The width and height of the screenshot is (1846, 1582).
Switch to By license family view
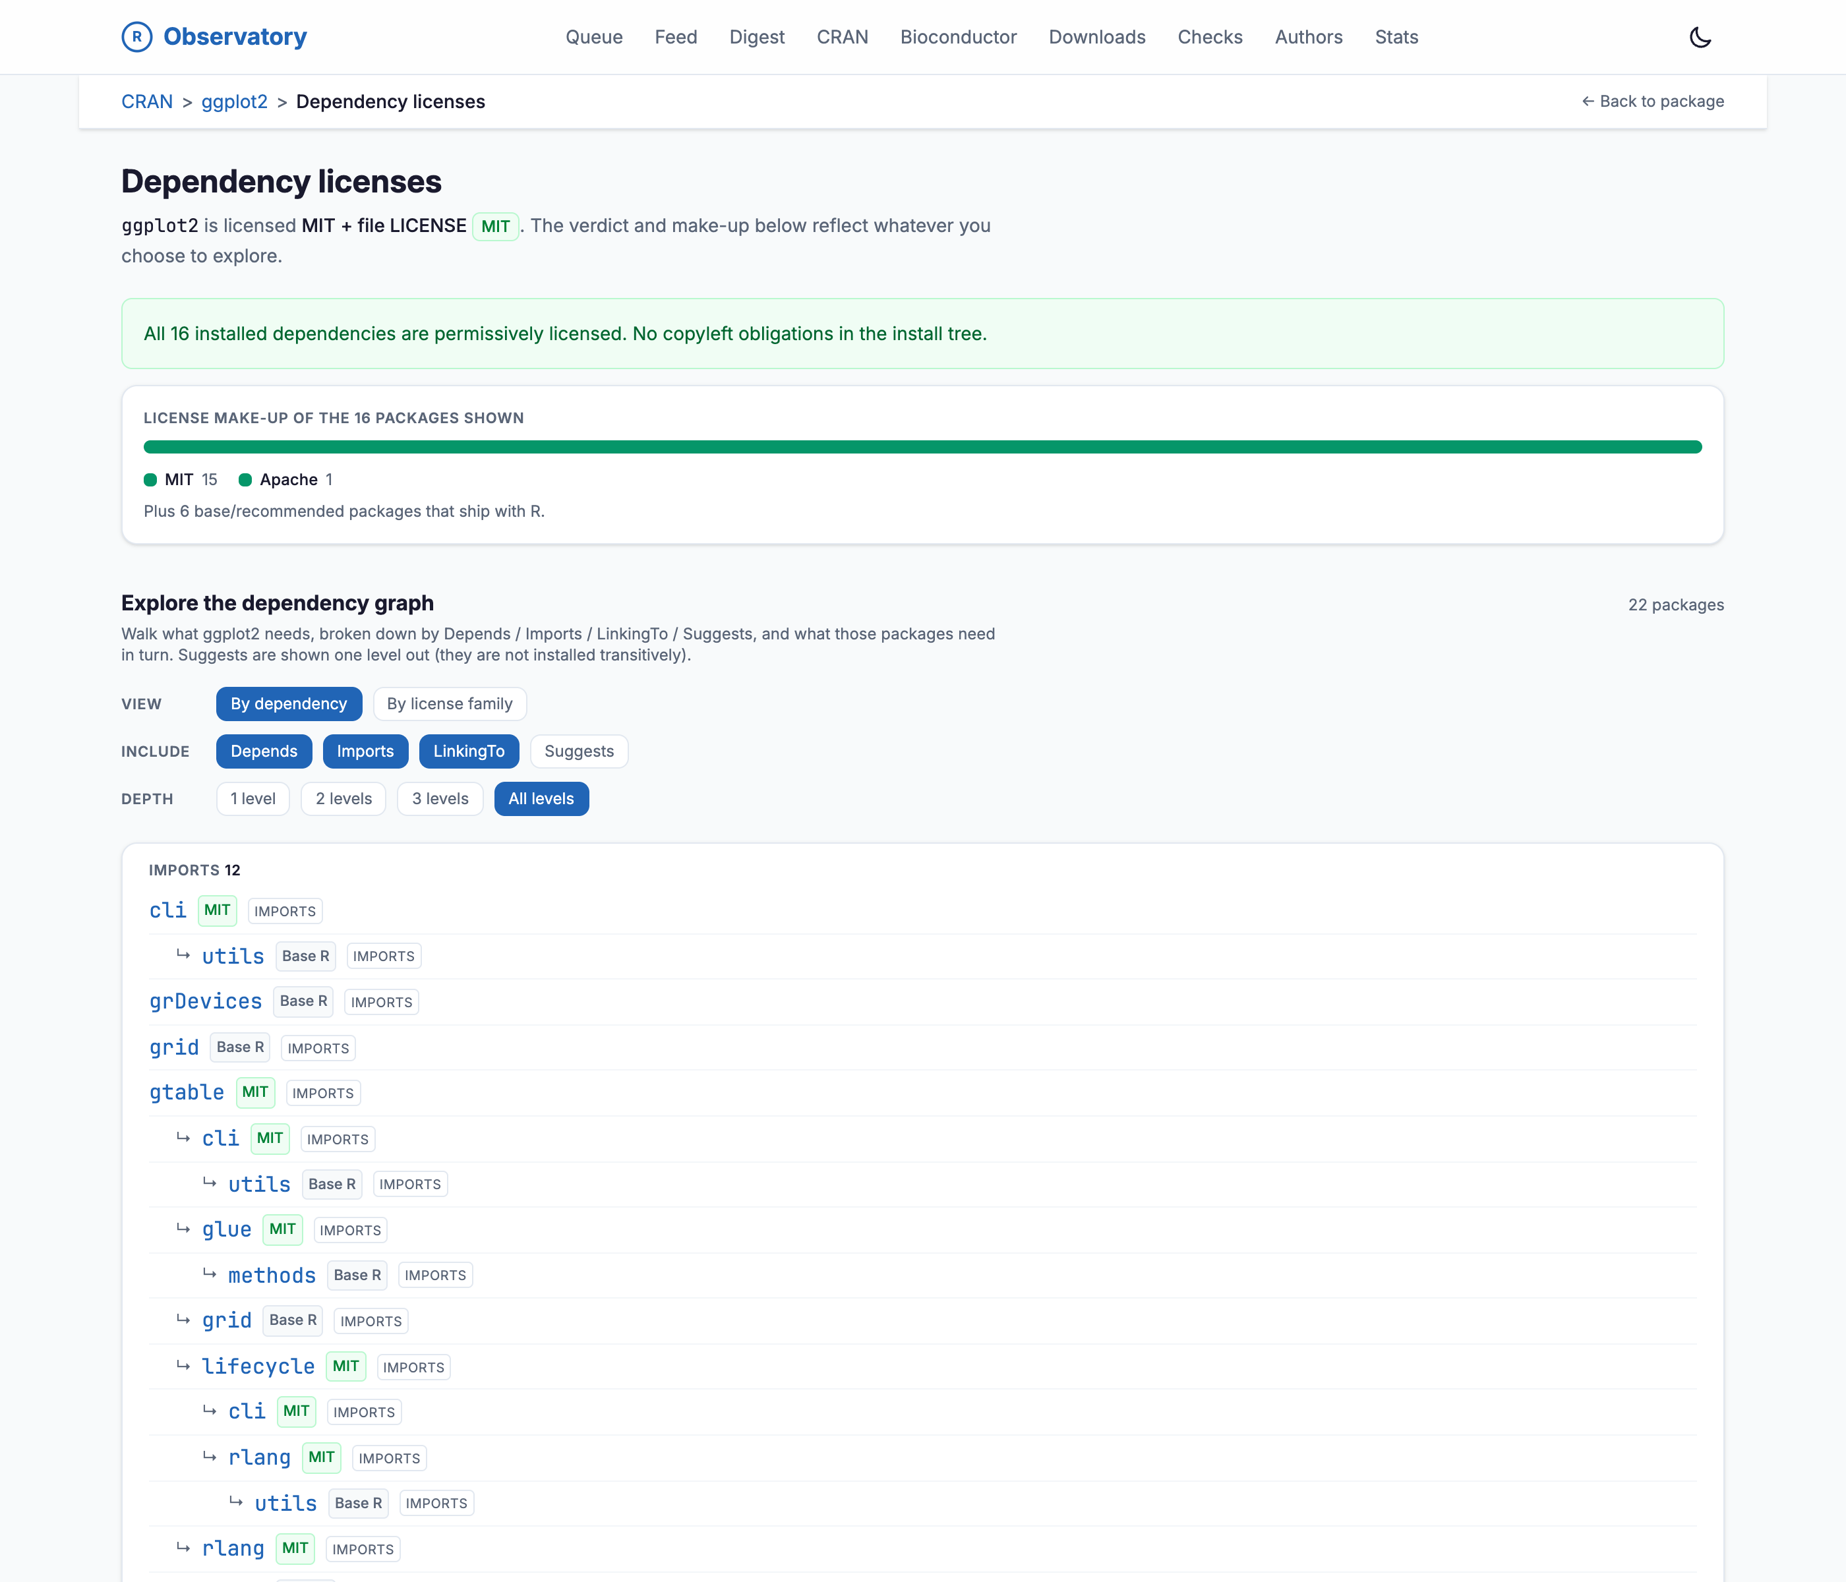click(450, 704)
